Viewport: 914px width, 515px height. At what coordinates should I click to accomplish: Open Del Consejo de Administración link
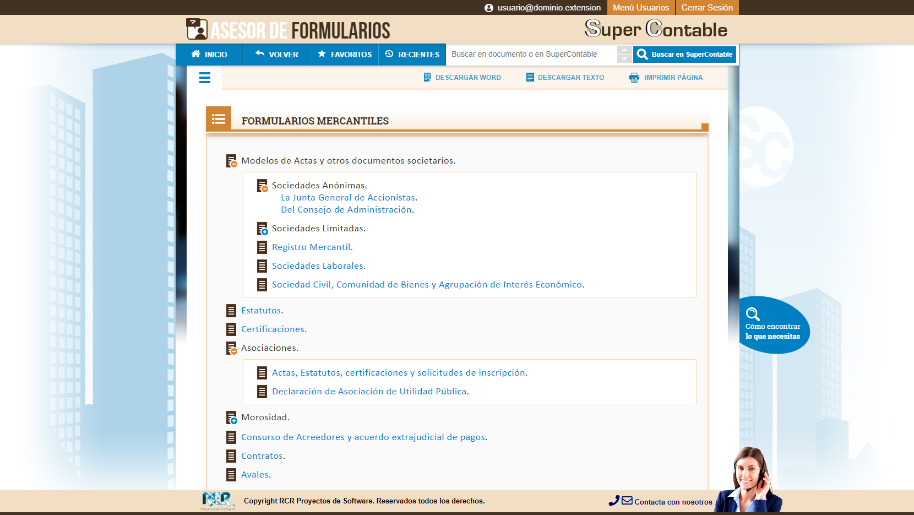pyautogui.click(x=346, y=210)
